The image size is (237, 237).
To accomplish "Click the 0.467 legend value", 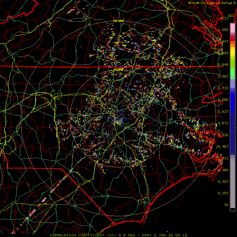I will [x=223, y=147].
